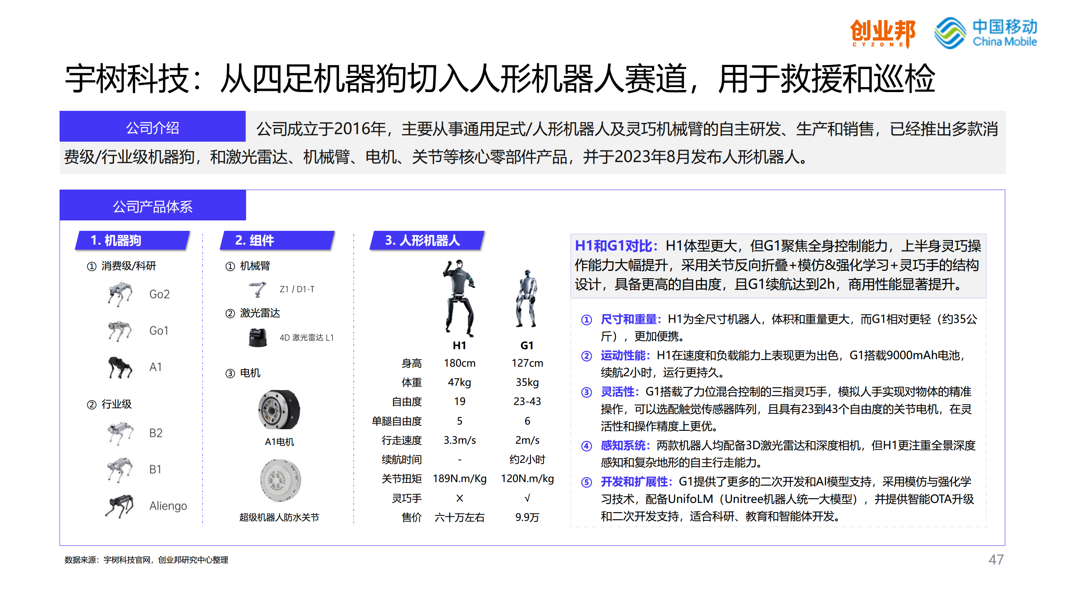1066x600 pixels.
Task: Click the G1 torque '120N.m/kg'
Action: [527, 479]
